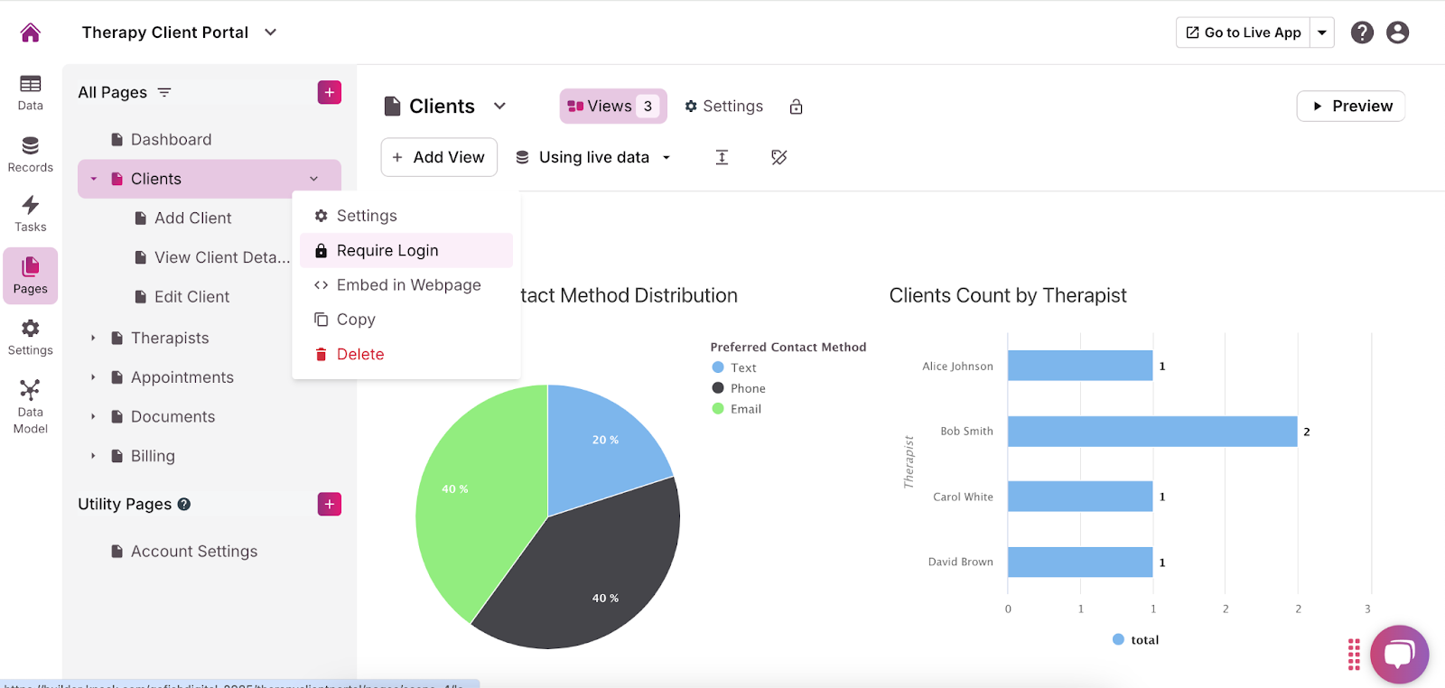
Task: Open the Data Model section
Action: 30,406
